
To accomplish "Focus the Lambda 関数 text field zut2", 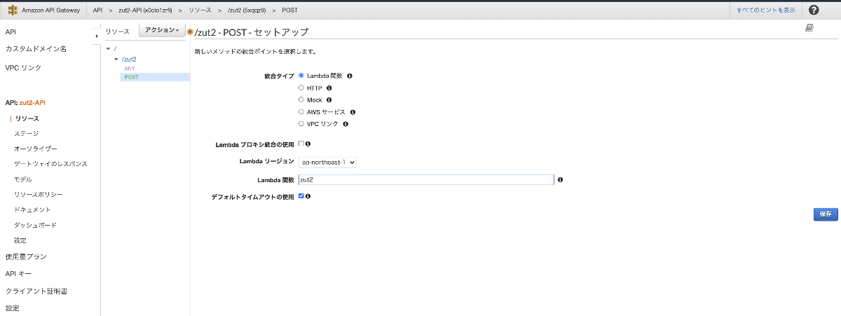I will pyautogui.click(x=426, y=179).
